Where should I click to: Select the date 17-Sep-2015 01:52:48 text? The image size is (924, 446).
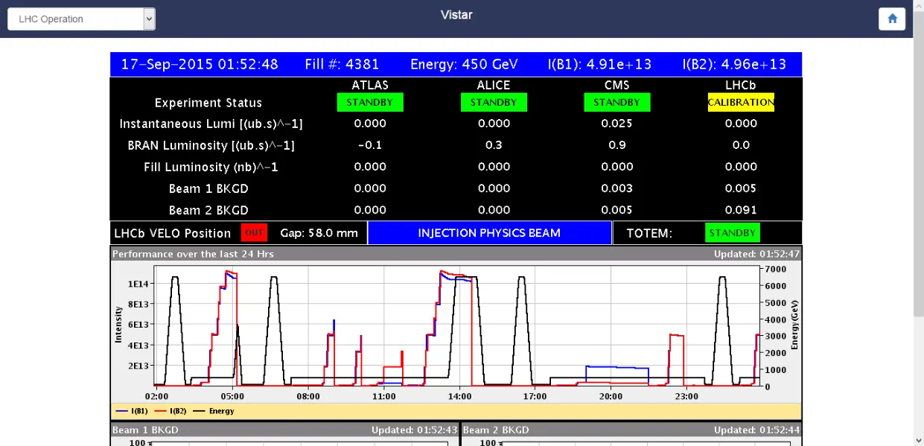(x=200, y=64)
